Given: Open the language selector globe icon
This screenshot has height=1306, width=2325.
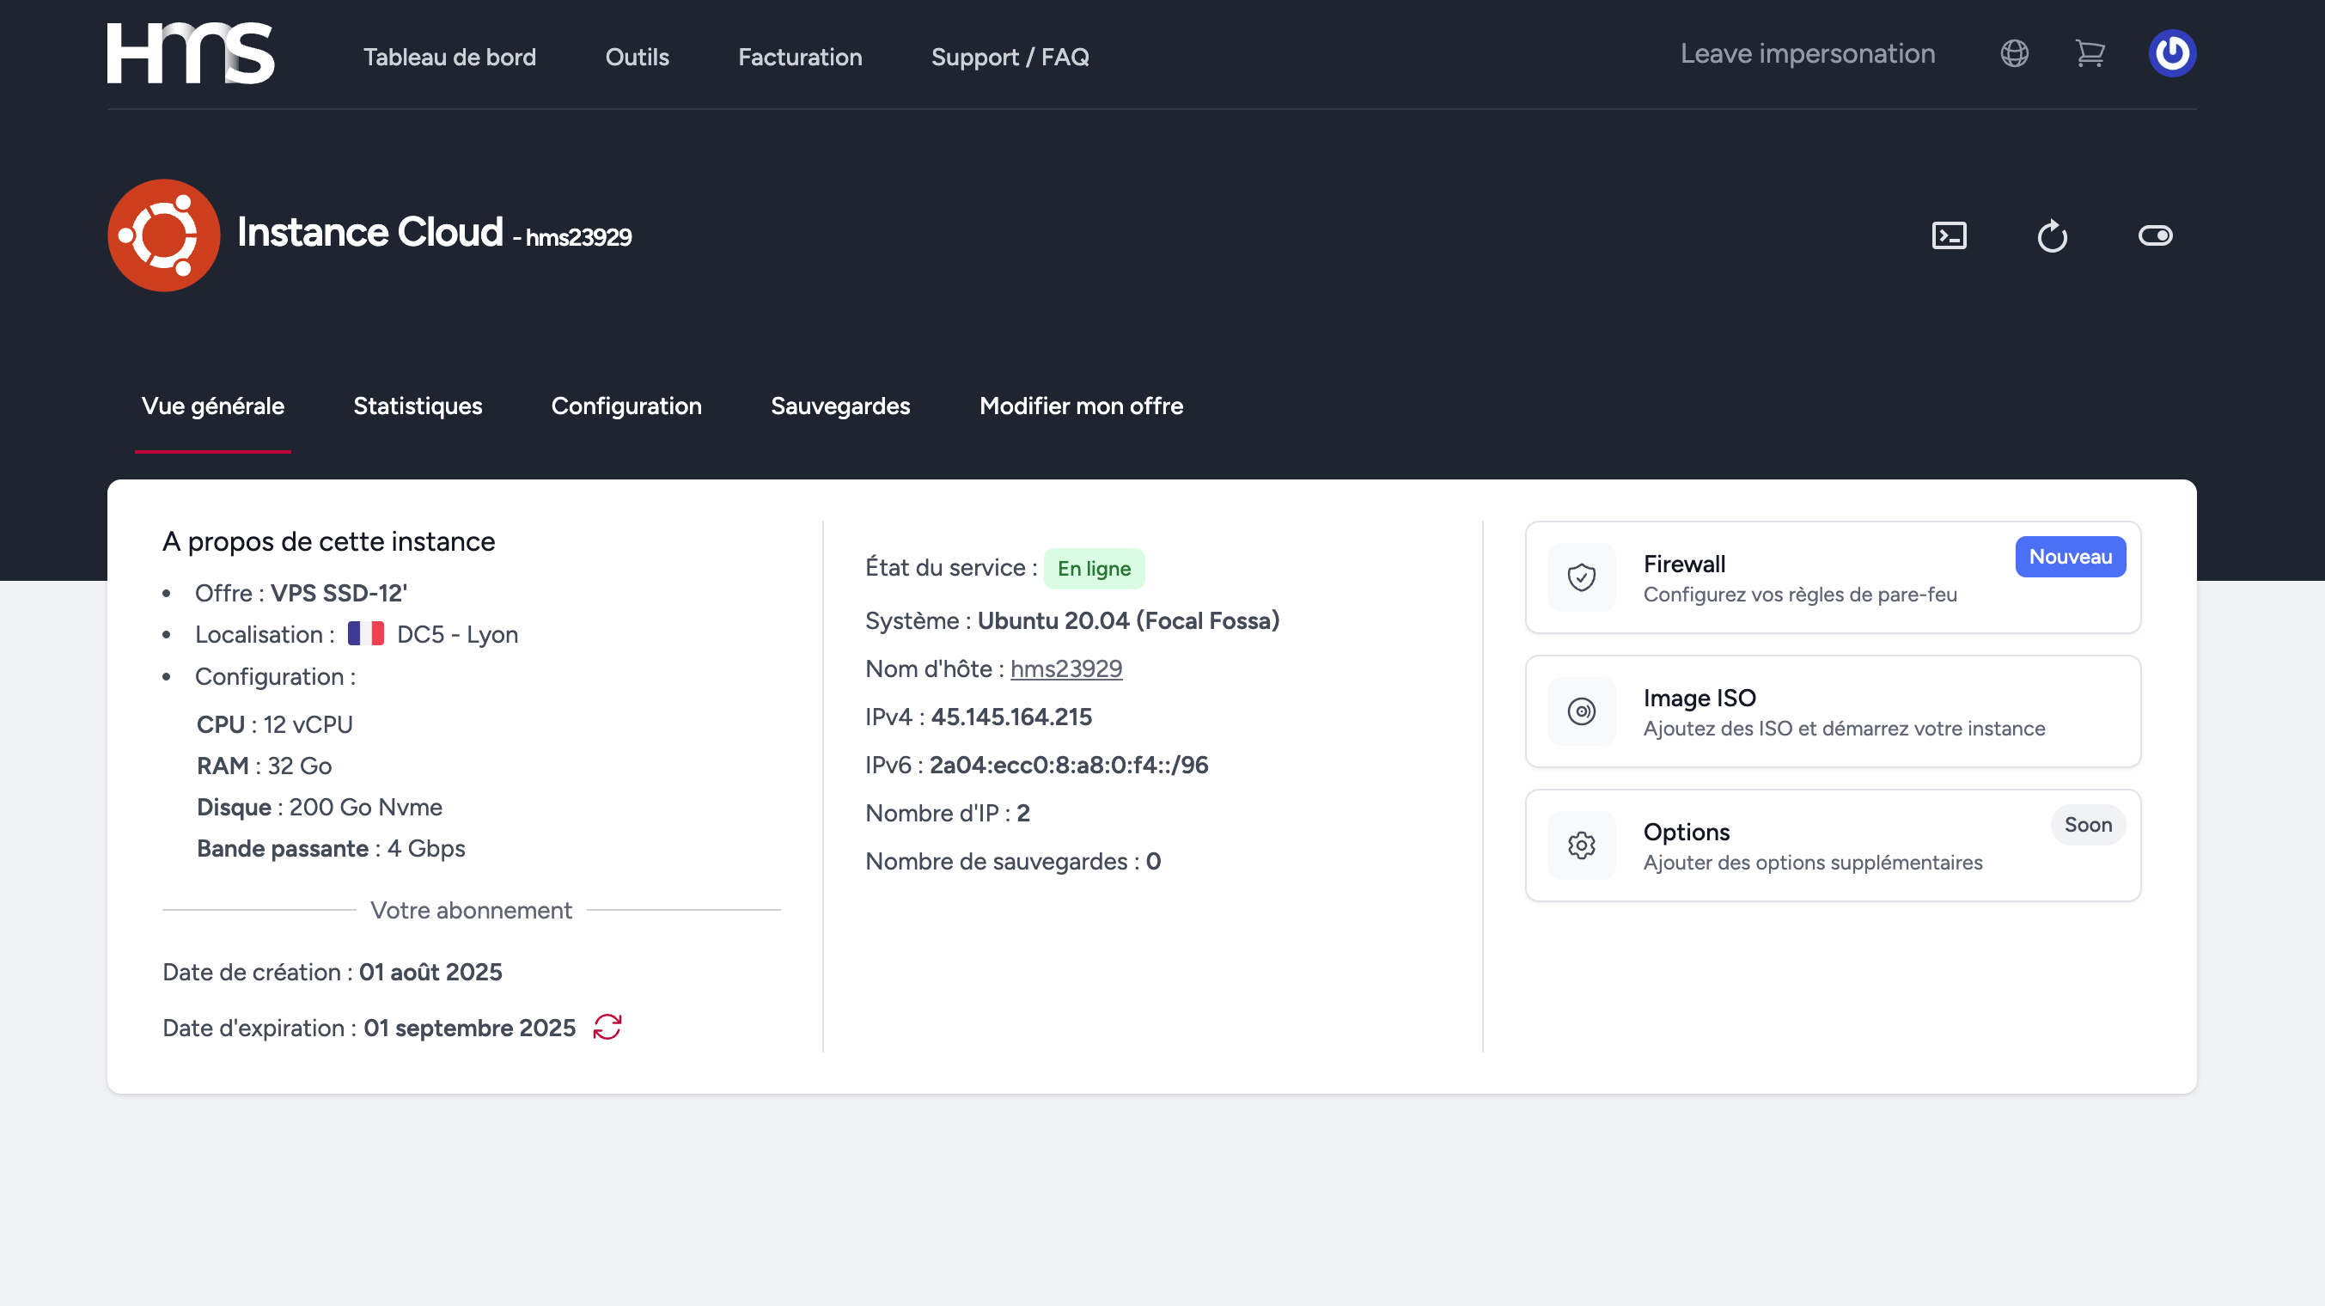Looking at the screenshot, I should [x=2013, y=53].
